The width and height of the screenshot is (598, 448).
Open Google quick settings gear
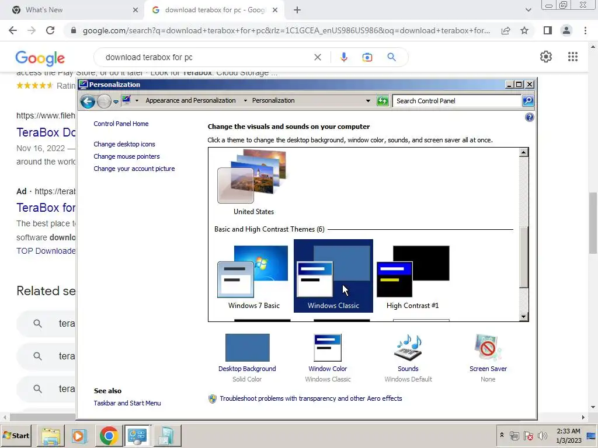pyautogui.click(x=546, y=57)
